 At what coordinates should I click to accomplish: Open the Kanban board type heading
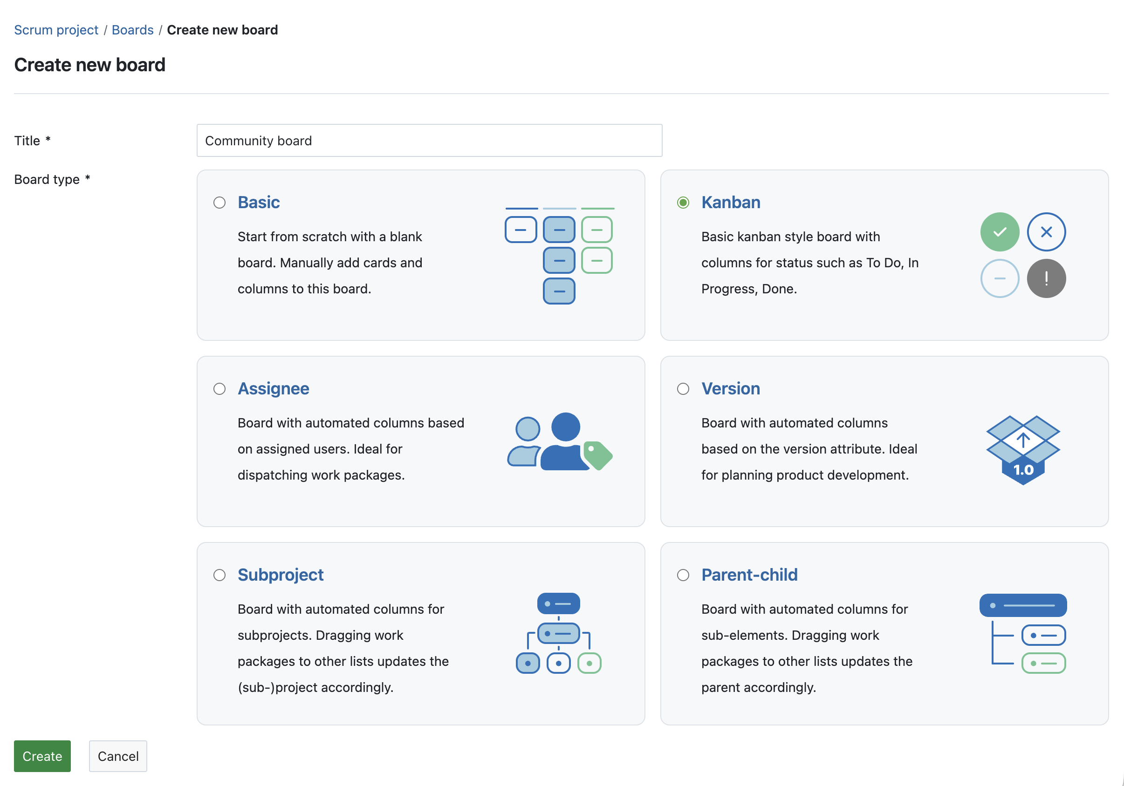(730, 202)
